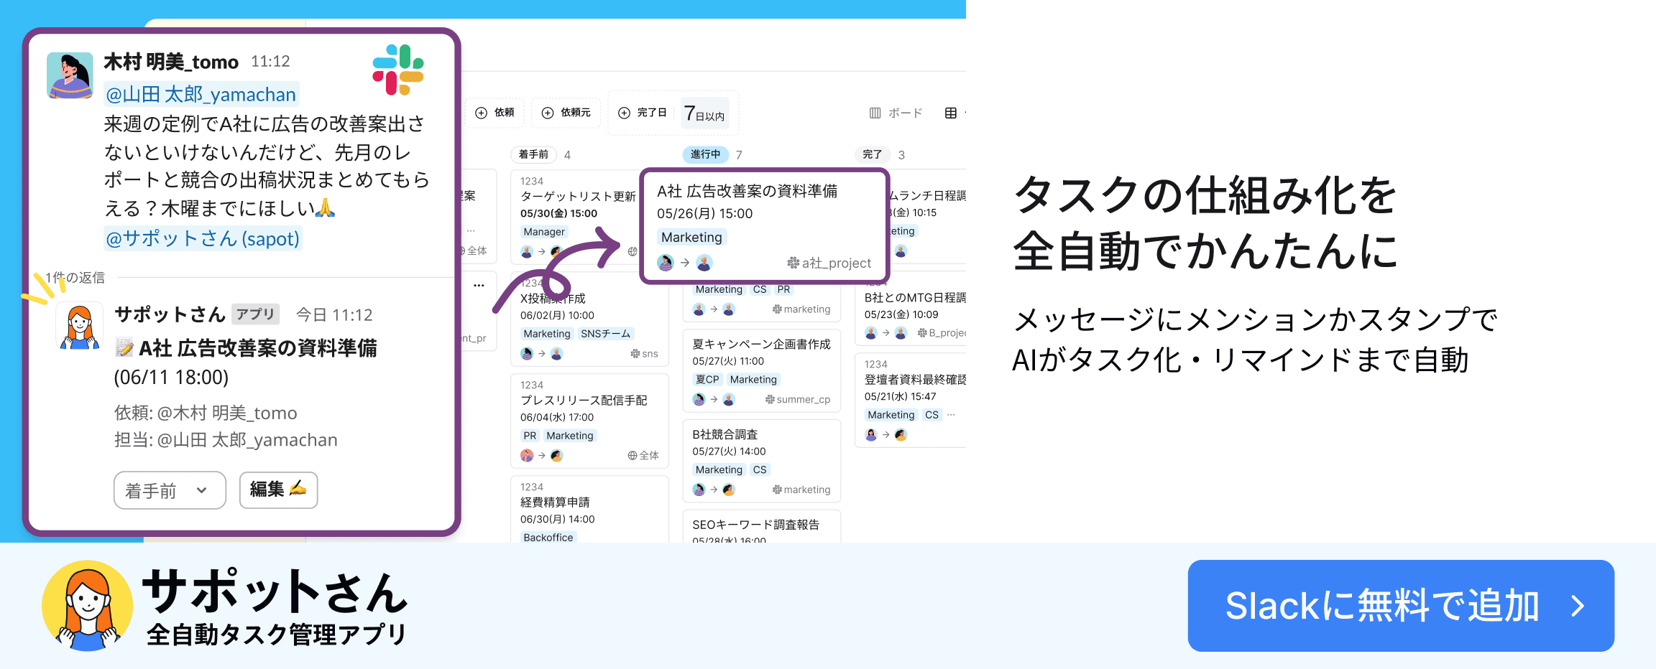The width and height of the screenshot is (1656, 669).
Task: Add the 依頼 filter
Action: click(495, 113)
